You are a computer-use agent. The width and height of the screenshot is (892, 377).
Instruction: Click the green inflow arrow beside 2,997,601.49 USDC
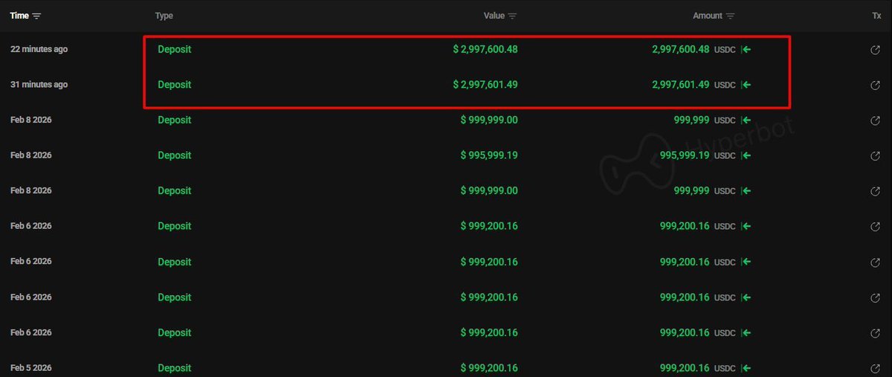coord(746,86)
